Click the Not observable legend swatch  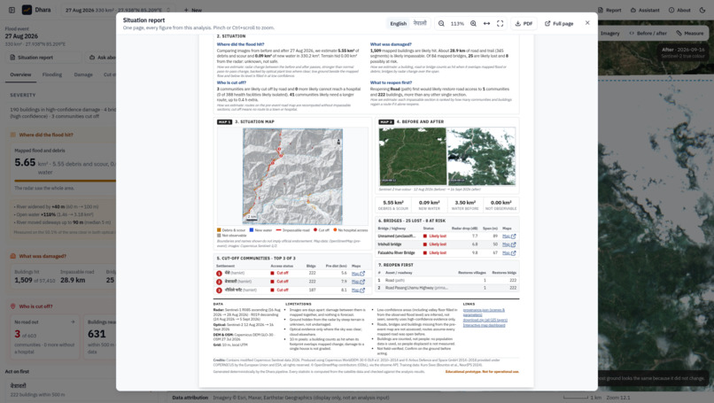tap(219, 236)
